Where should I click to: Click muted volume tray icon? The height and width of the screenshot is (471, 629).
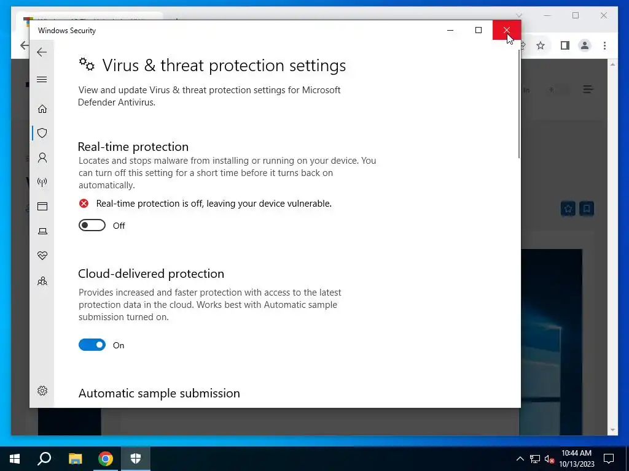pyautogui.click(x=550, y=459)
